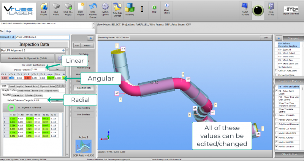Click the DRO button above the viewport
This screenshot has height=161, width=304.
click(266, 38)
